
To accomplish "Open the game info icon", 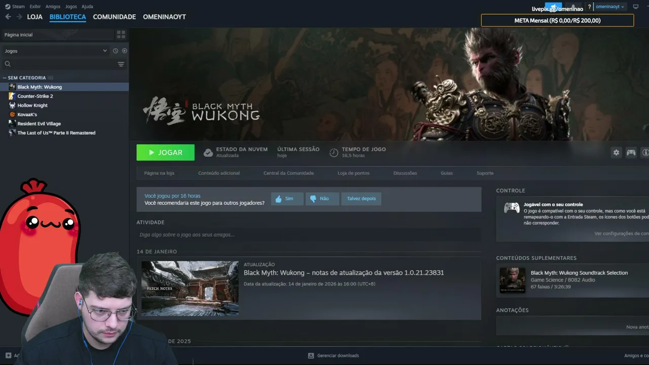I will (x=645, y=153).
